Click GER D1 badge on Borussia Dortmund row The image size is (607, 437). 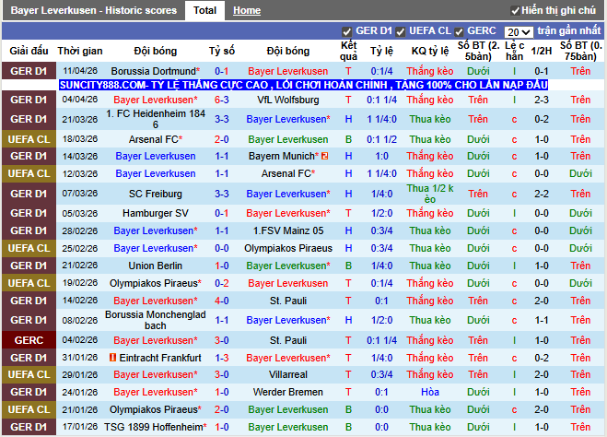(x=29, y=71)
